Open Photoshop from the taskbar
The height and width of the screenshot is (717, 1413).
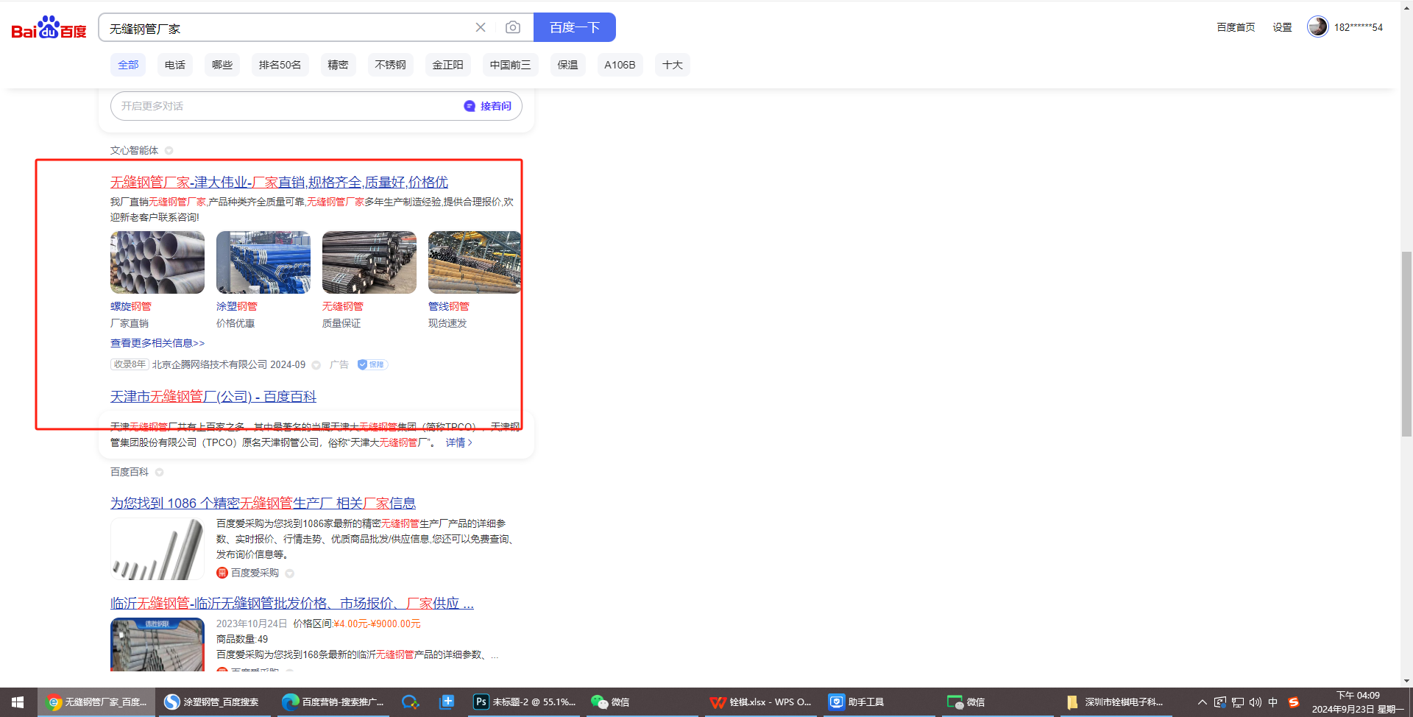524,702
